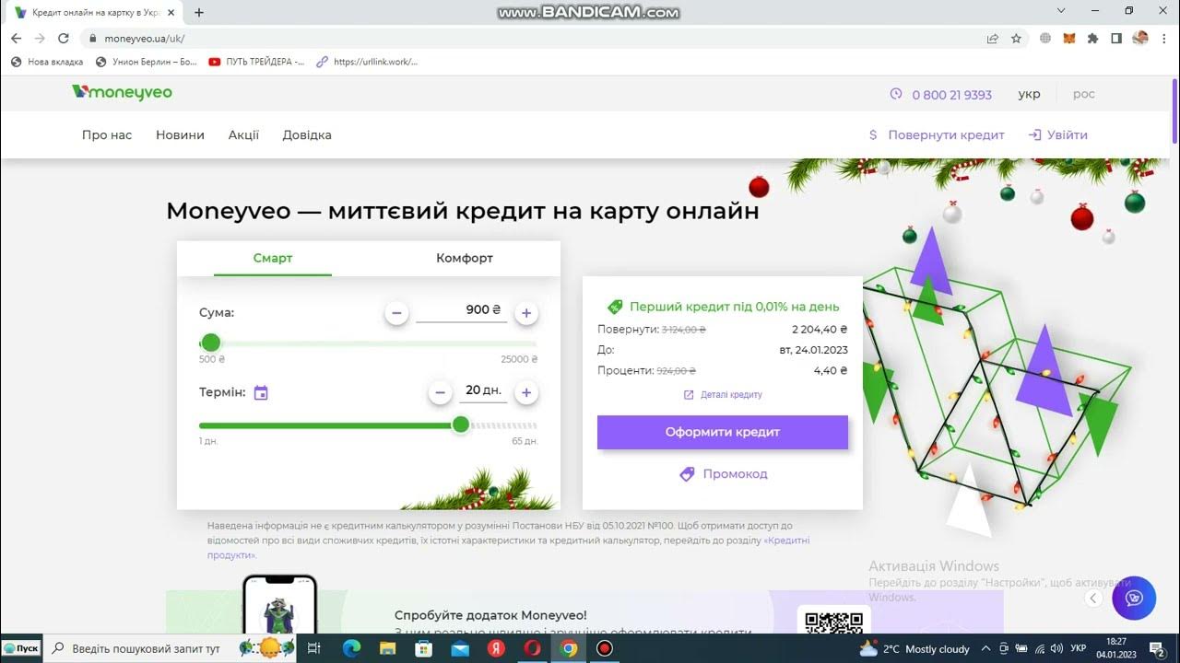Viewport: 1180px width, 663px height.
Task: Click the share page icon in address bar
Action: coord(993,39)
